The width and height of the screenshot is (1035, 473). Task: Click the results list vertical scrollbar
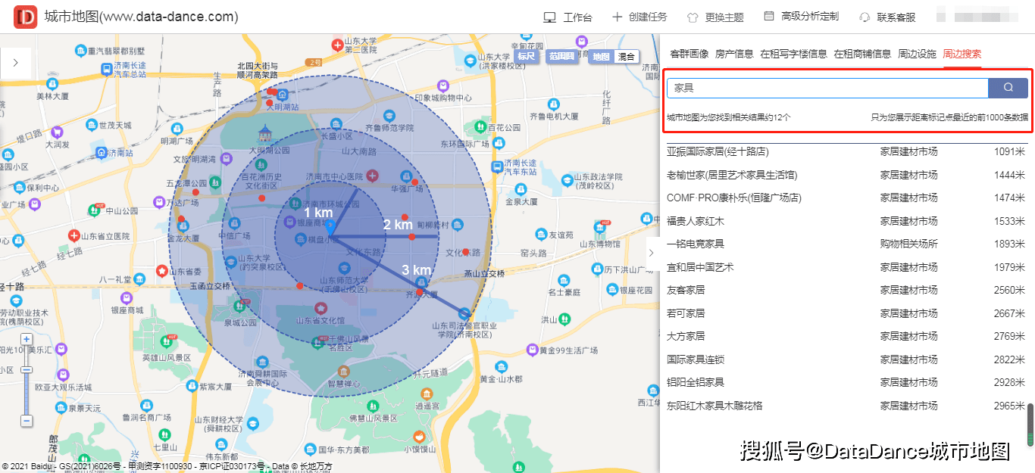point(1030,425)
